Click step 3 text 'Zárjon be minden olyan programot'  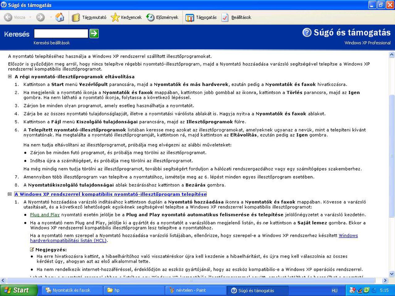109,105
